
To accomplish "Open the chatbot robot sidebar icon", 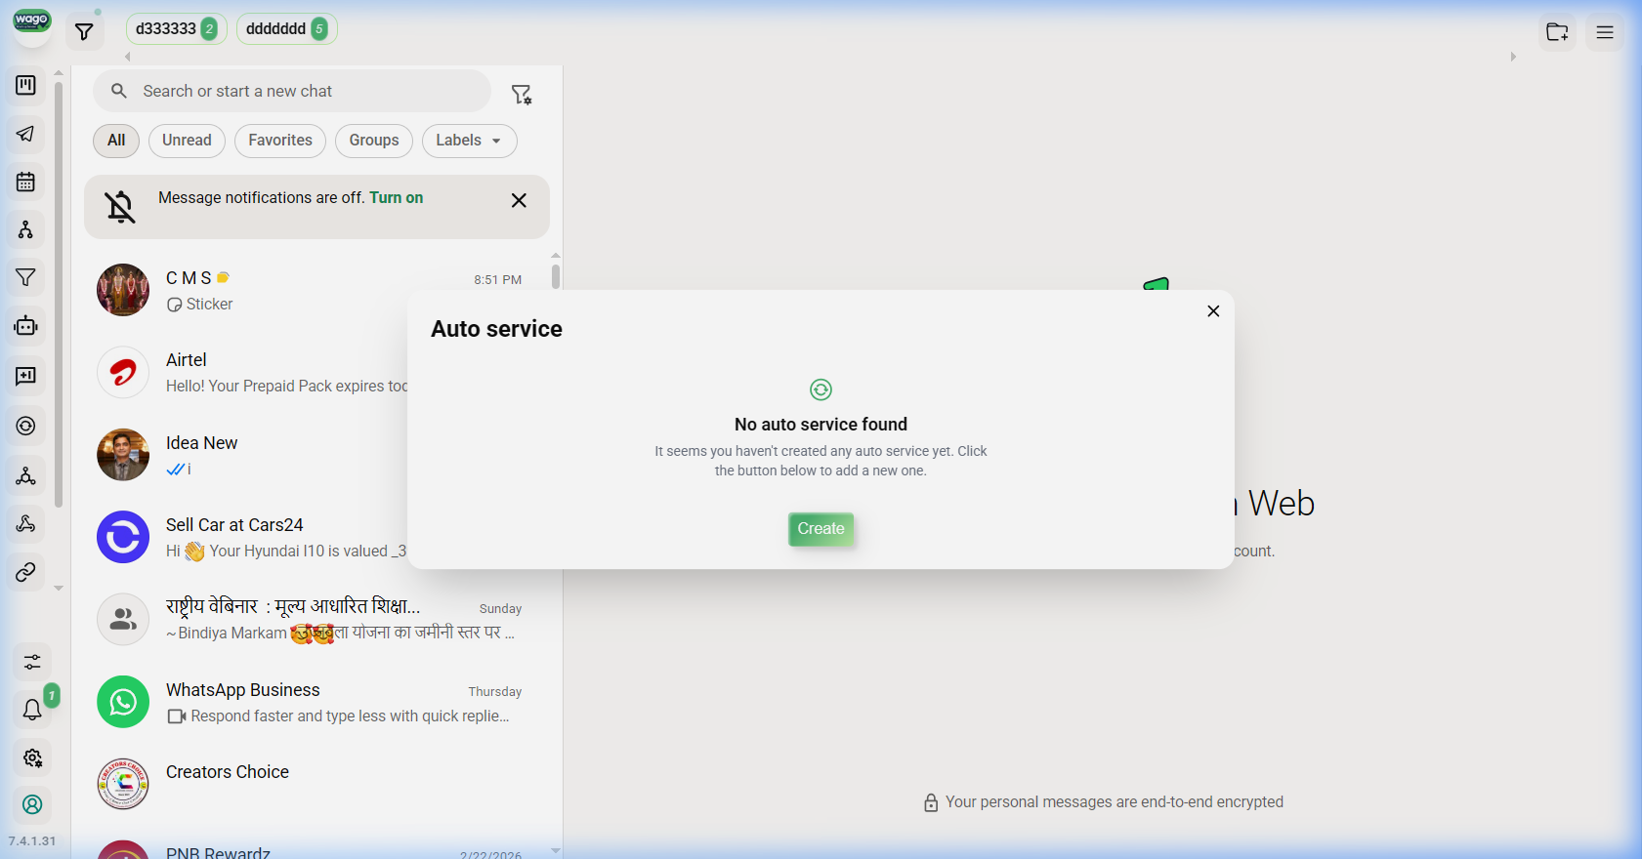I will tap(26, 326).
